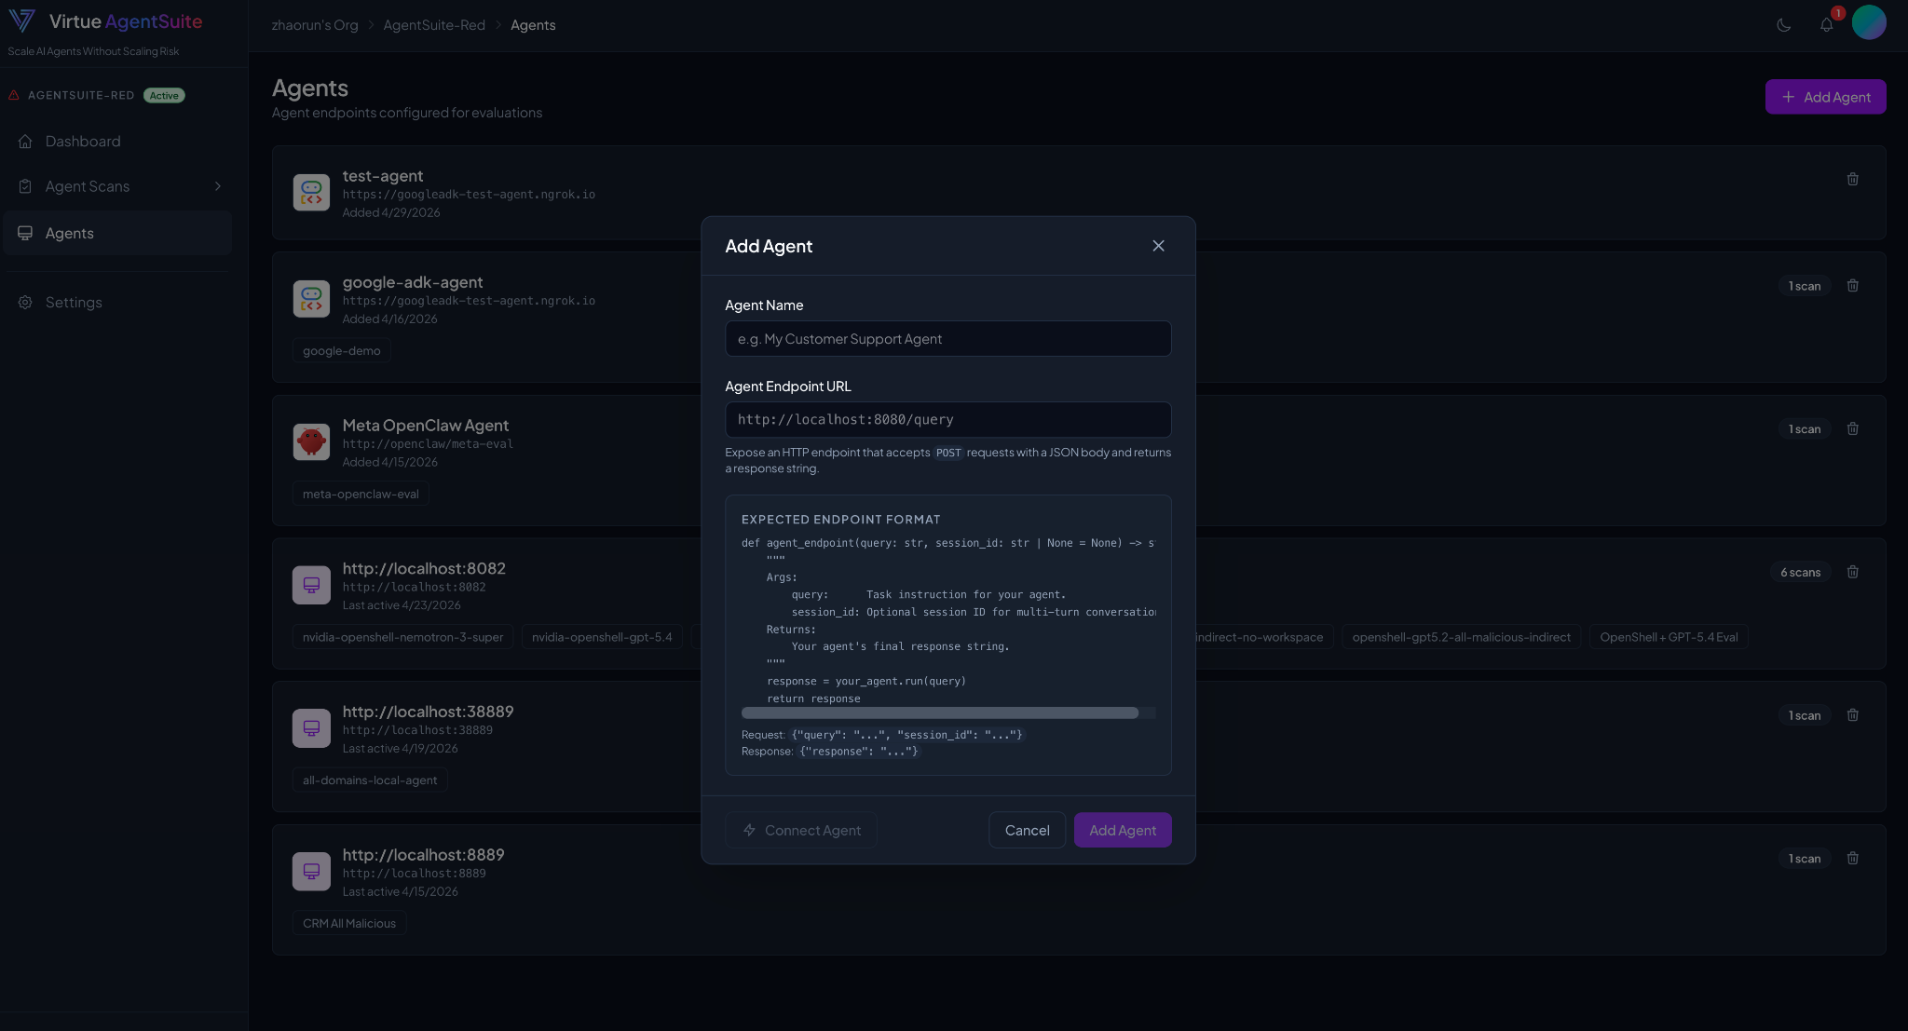
Task: Click the test-agent name
Action: [382, 176]
